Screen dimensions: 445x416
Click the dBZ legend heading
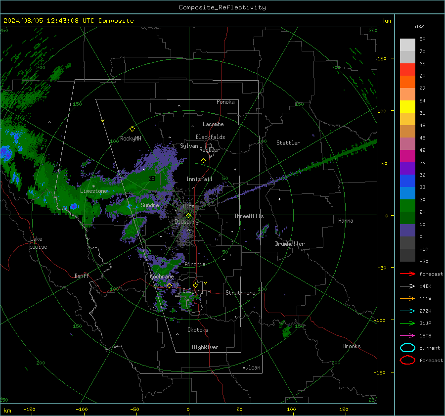click(419, 26)
